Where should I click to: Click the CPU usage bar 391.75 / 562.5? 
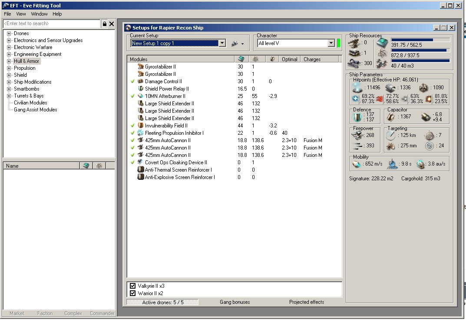420,40
